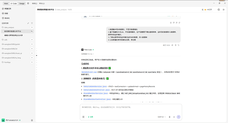
Task: Open the VehicleGateService.java link
Action: [95, 86]
